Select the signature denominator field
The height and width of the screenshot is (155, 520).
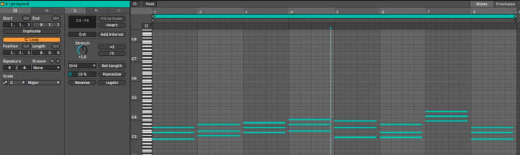point(24,68)
